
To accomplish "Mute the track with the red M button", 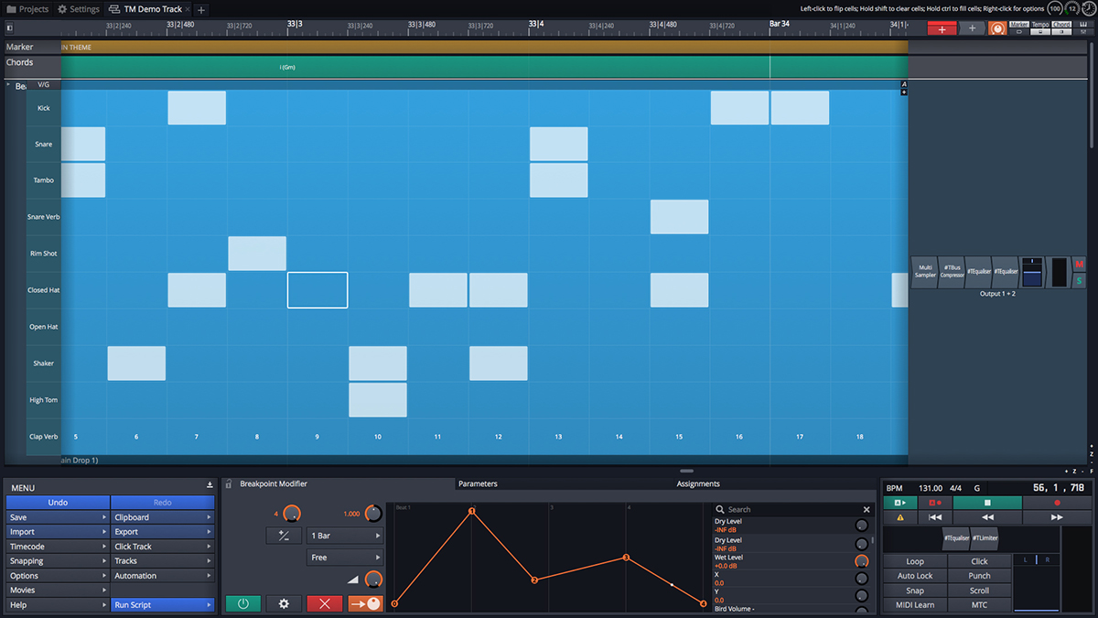I will pos(1080,265).
